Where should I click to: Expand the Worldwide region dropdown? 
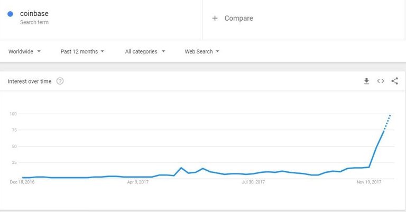tap(24, 51)
